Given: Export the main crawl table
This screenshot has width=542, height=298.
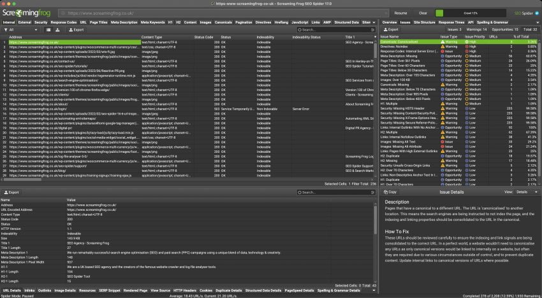Looking at the screenshot, I should click(76, 30).
